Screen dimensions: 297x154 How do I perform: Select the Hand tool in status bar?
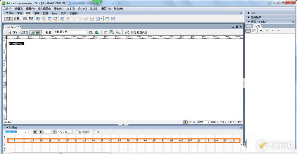tap(190, 122)
